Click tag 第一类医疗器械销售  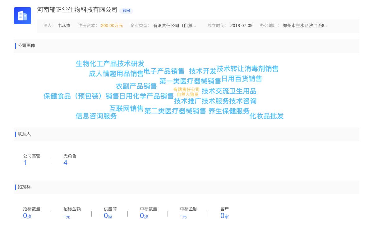(190, 81)
